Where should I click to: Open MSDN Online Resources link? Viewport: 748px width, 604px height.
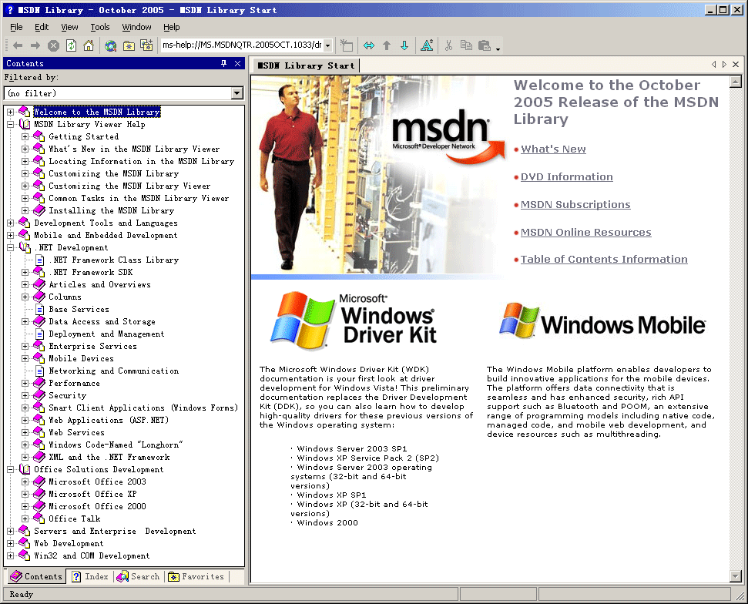coord(585,232)
